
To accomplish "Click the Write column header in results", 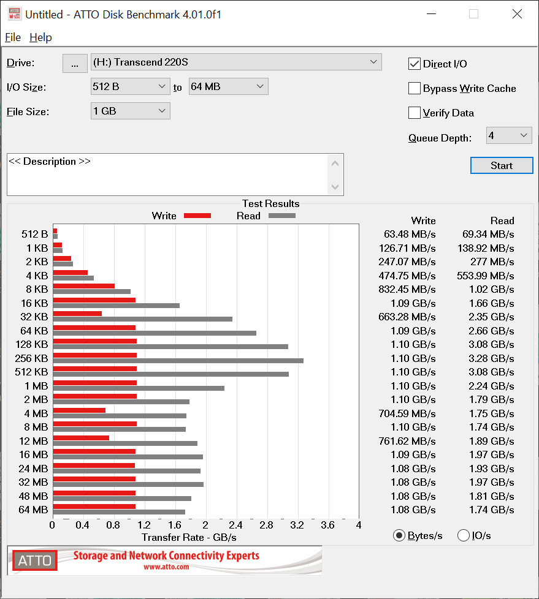I will coord(424,221).
